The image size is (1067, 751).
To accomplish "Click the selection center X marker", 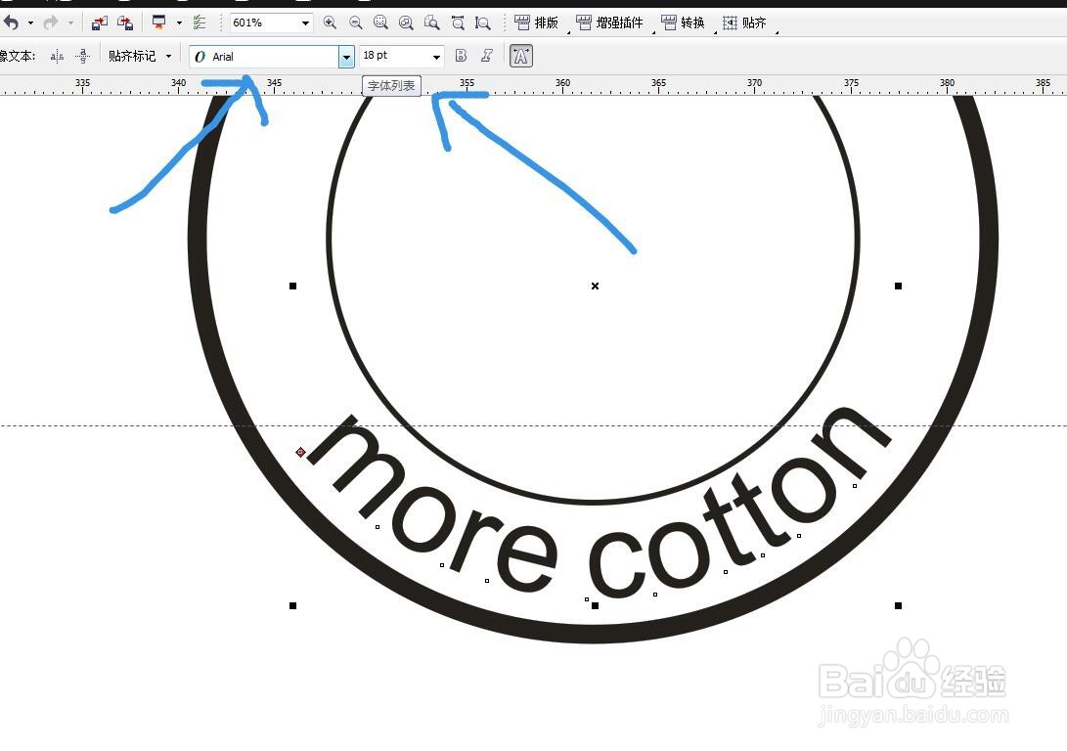I will 596,286.
